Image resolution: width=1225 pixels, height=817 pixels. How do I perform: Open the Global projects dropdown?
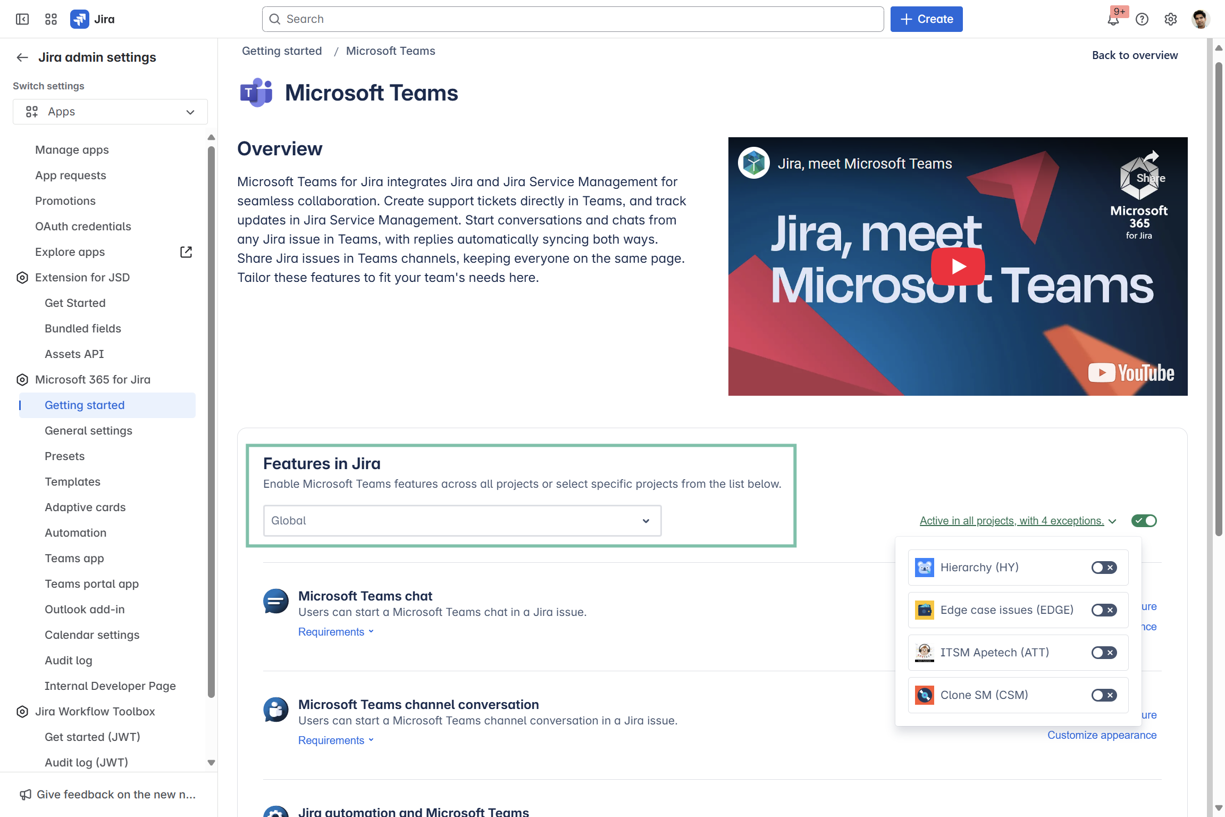coord(462,521)
